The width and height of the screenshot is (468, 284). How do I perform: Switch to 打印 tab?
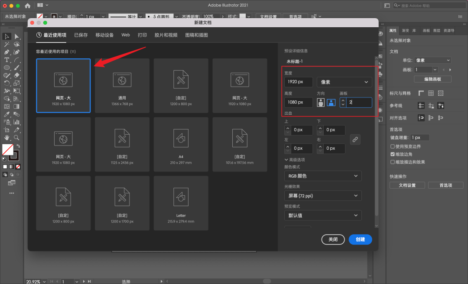[x=143, y=35]
